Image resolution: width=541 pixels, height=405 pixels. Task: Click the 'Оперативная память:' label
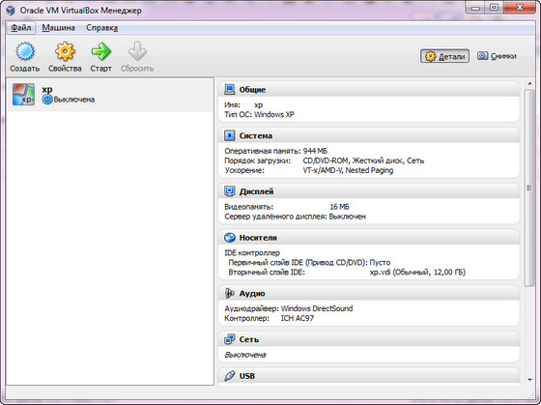pyautogui.click(x=263, y=151)
